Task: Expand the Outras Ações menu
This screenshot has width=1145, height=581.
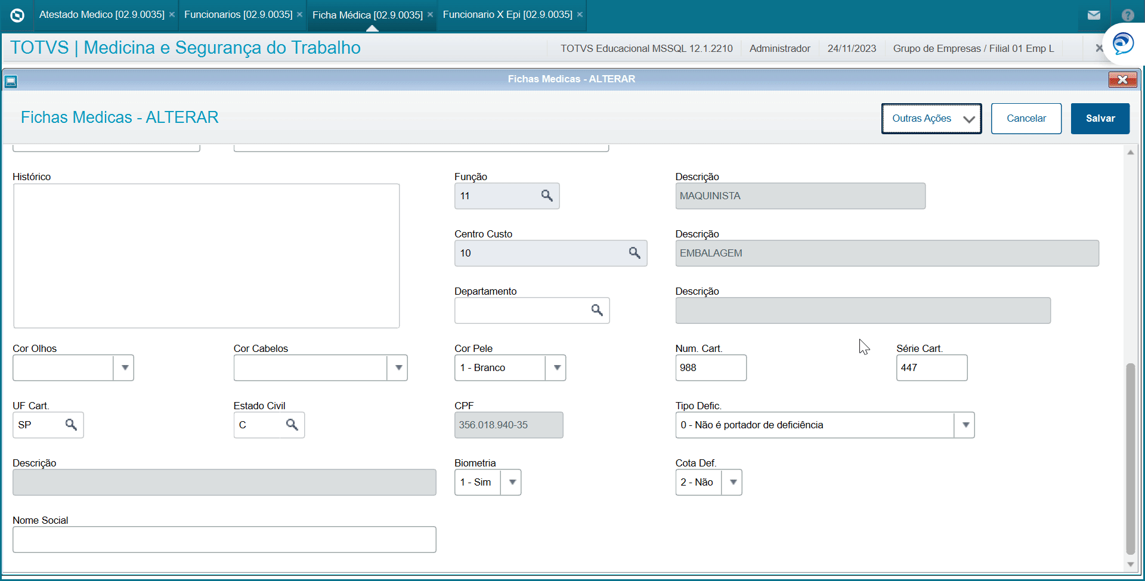Action: click(x=932, y=118)
